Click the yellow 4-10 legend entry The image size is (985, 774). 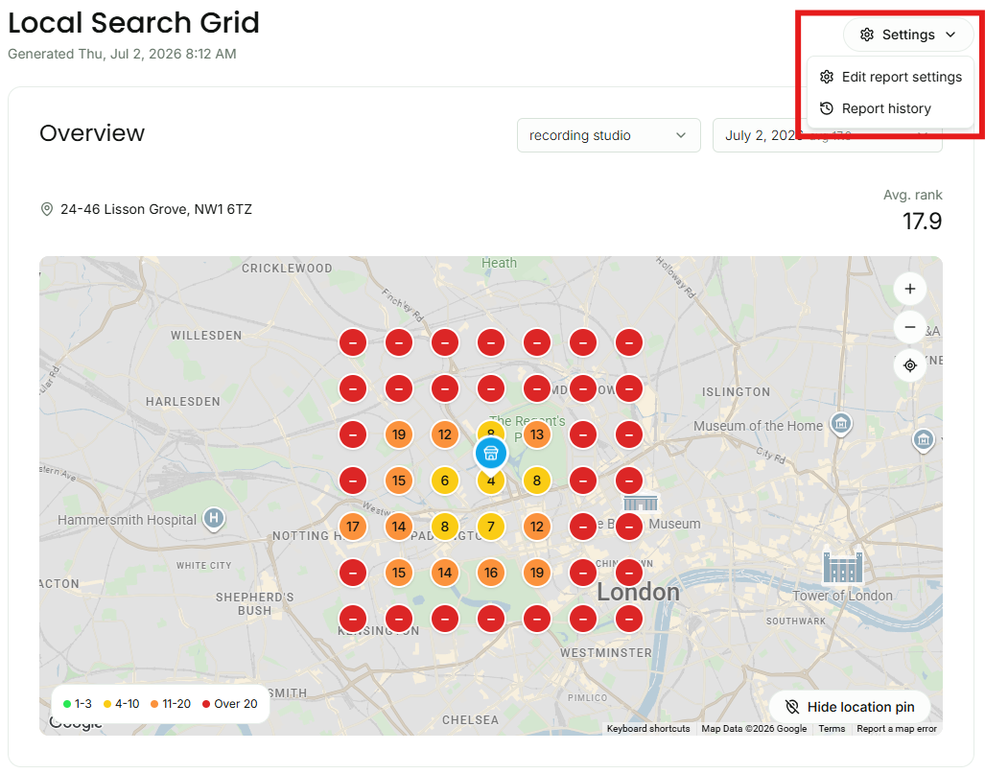coord(121,704)
